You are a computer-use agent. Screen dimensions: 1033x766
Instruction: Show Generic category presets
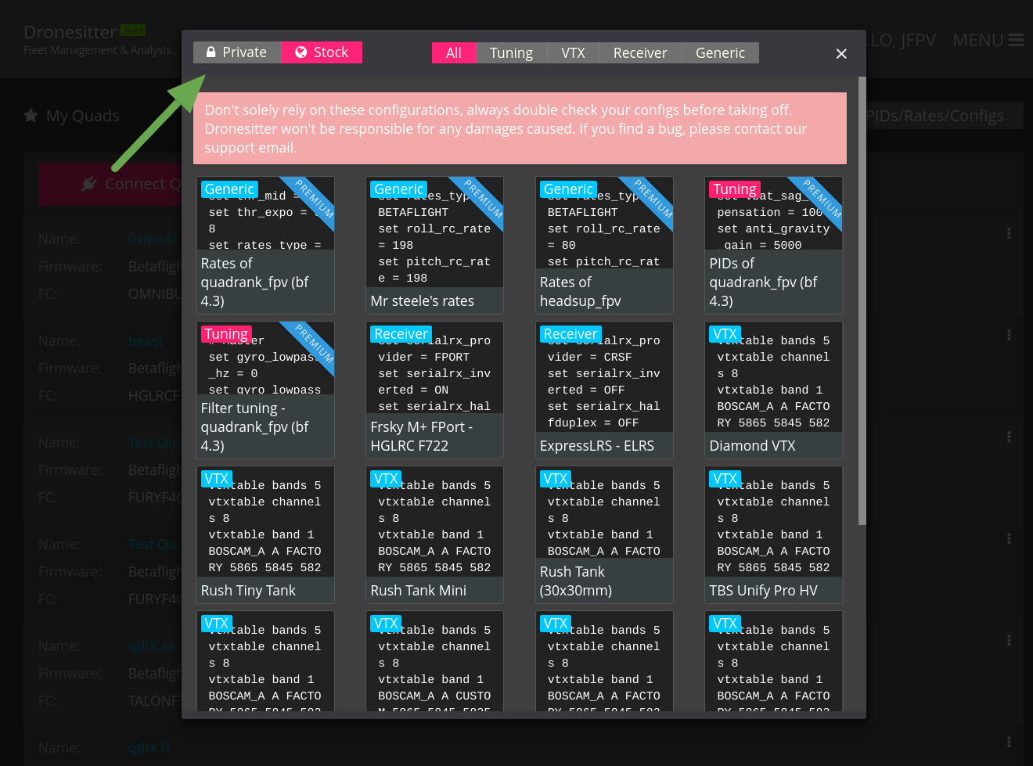720,53
